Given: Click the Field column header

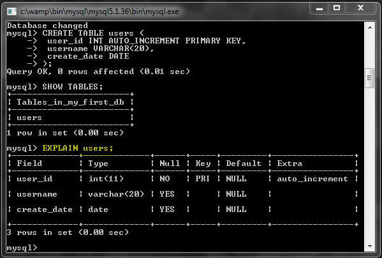Looking at the screenshot, I should click(29, 163).
